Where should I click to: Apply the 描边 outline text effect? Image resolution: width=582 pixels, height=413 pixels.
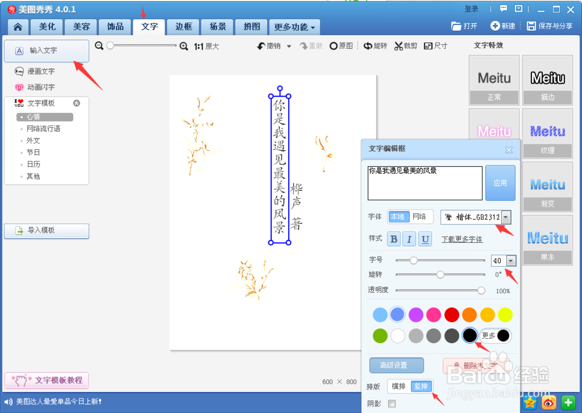(548, 80)
